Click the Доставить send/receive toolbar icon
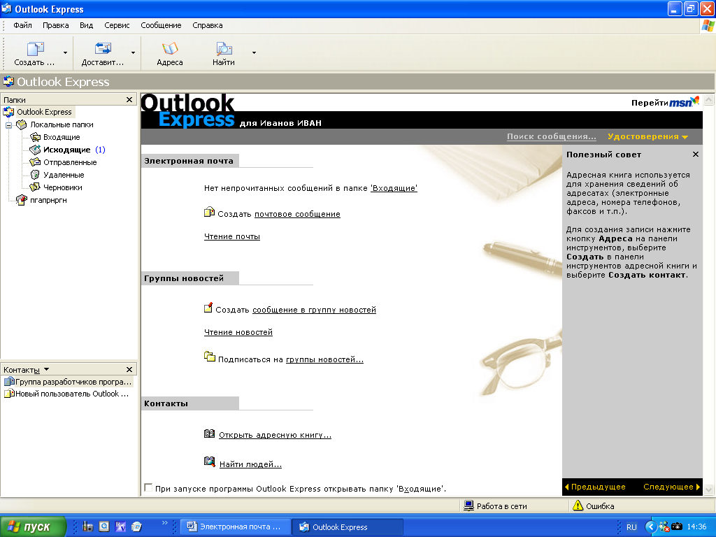Screen dimensions: 716x537 click(x=103, y=48)
